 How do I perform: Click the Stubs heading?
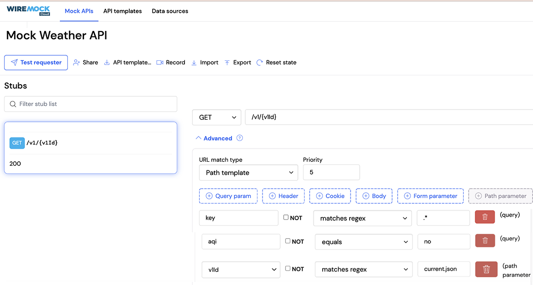tap(16, 86)
